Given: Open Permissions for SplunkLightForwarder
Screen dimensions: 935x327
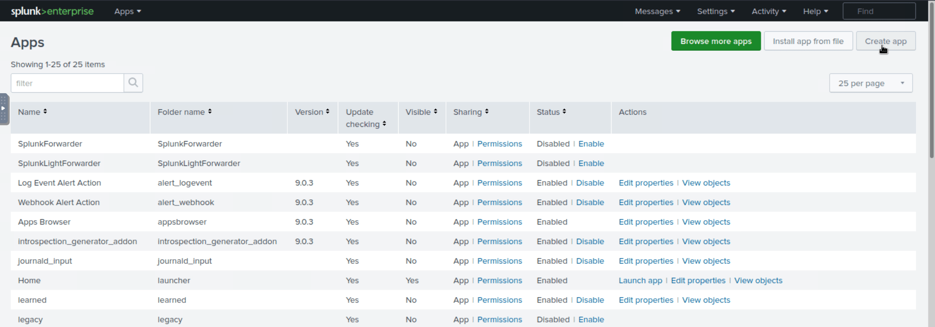Looking at the screenshot, I should (x=500, y=163).
